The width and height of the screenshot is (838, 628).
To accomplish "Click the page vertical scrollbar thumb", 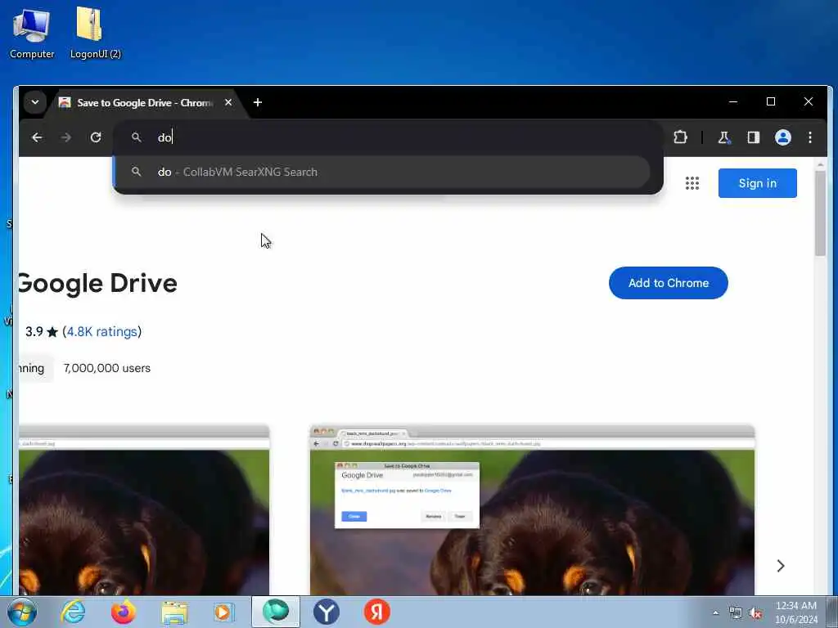I will tap(820, 213).
